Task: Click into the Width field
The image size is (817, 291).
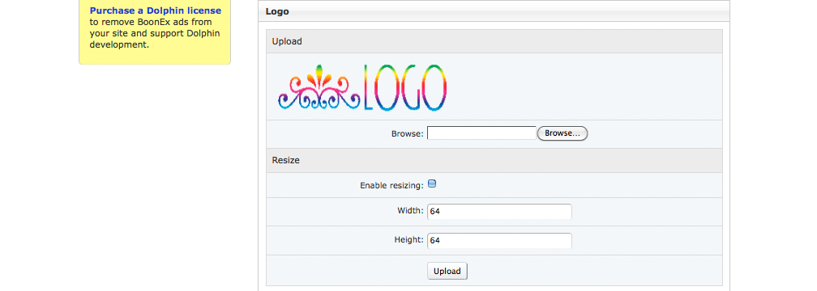Action: [x=499, y=212]
